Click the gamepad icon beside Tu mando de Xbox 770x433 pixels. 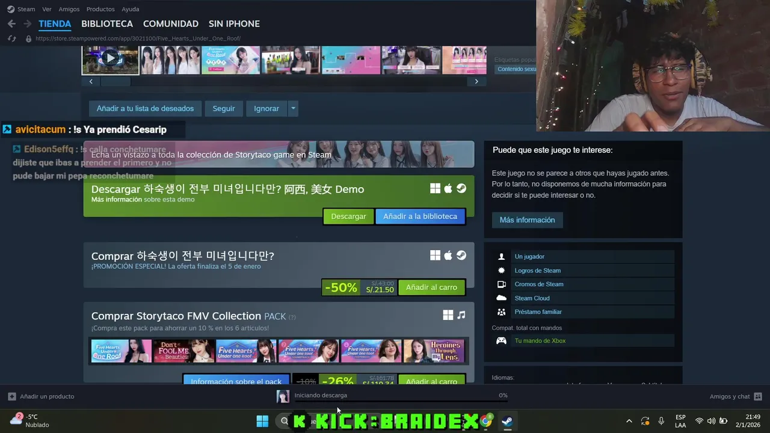coord(501,341)
